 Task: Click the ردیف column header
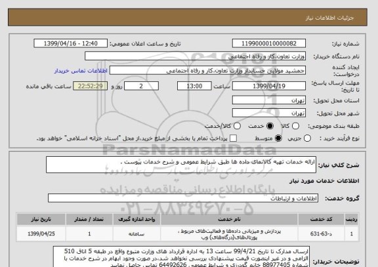352,219
